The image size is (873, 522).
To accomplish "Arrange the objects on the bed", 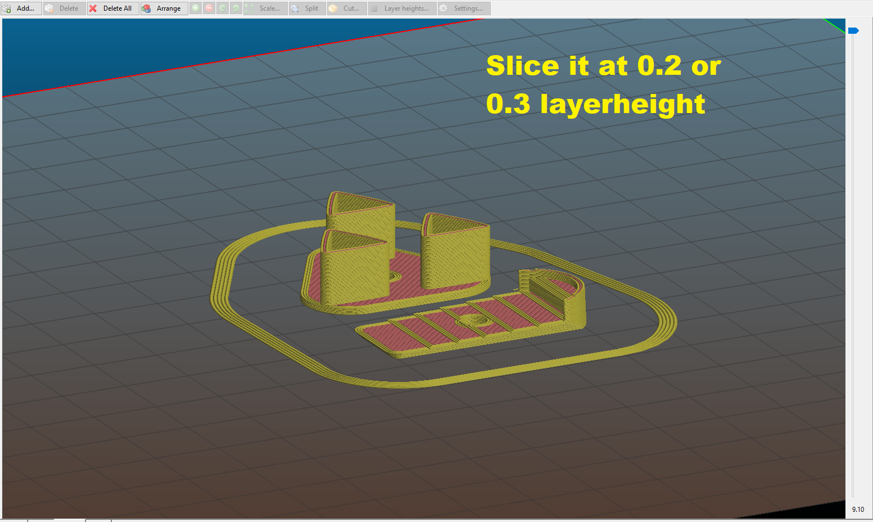I will tap(164, 8).
